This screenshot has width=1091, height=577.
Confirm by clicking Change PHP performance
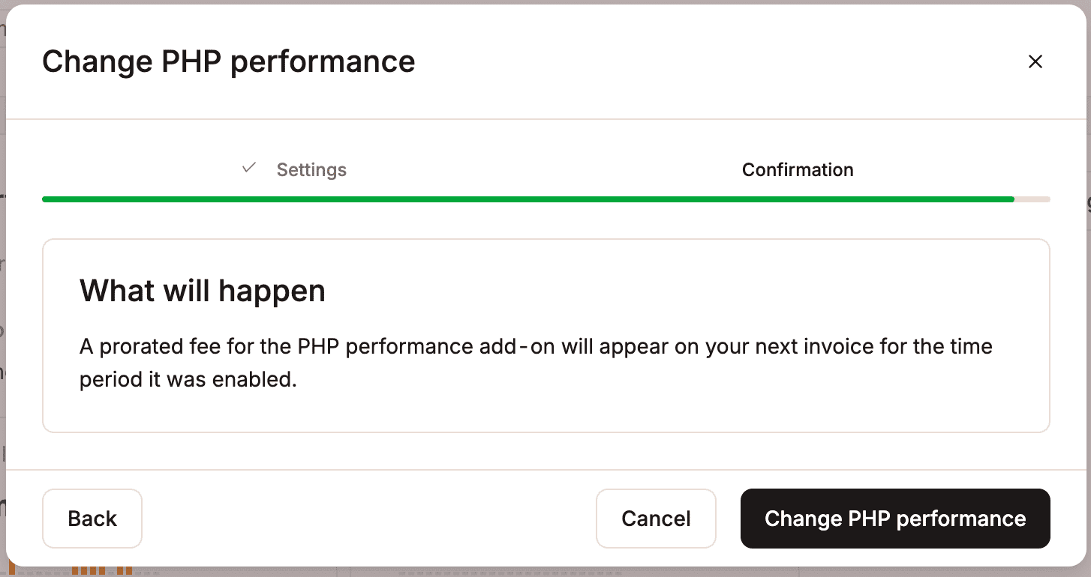coord(895,518)
